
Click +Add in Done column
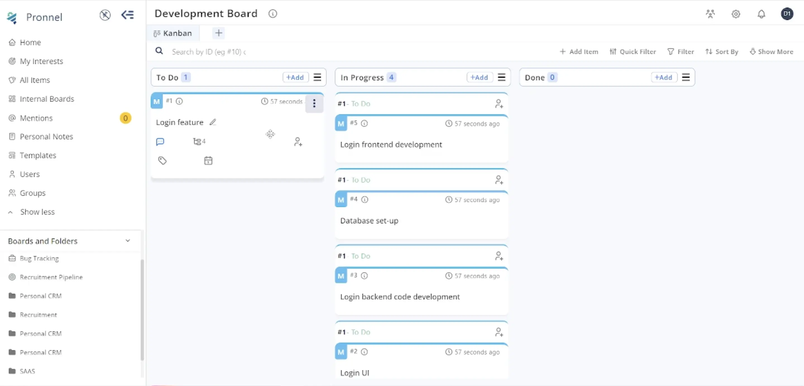pos(664,77)
